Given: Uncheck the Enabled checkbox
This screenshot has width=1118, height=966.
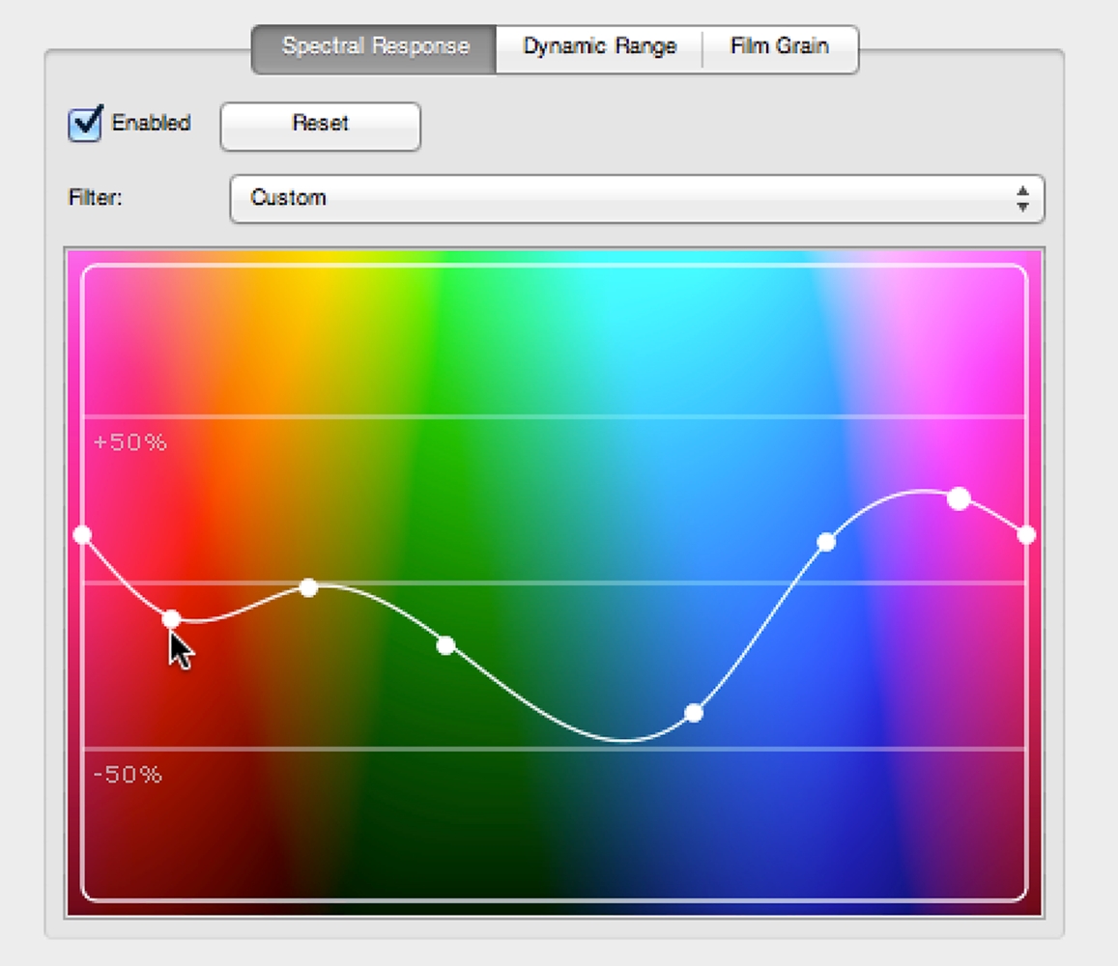Looking at the screenshot, I should [85, 124].
